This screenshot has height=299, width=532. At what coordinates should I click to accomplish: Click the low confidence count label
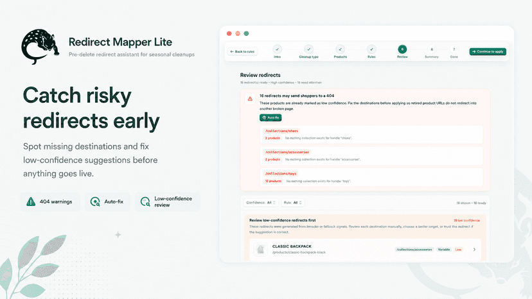click(467, 220)
